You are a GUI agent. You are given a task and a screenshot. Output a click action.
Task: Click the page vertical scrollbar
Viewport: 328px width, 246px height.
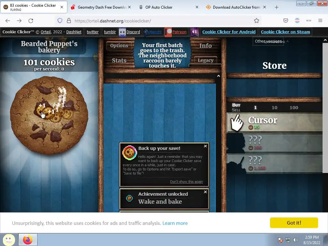[x=325, y=108]
